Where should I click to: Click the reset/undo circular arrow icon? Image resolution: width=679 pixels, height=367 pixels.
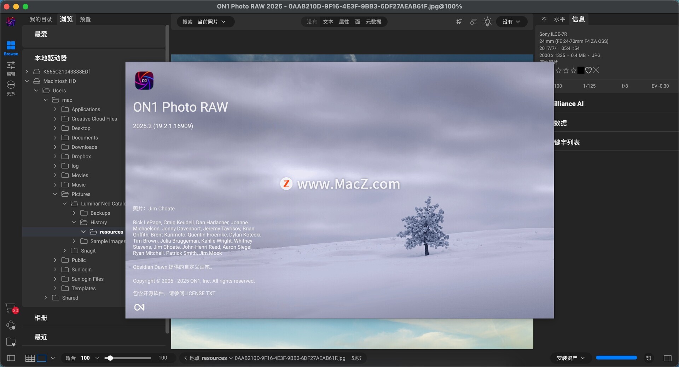tap(649, 358)
